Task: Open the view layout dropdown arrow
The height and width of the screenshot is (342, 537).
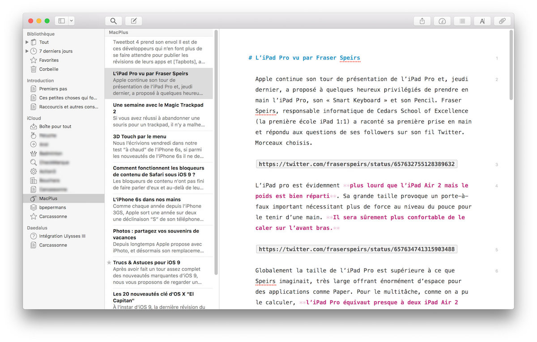Action: 72,21
